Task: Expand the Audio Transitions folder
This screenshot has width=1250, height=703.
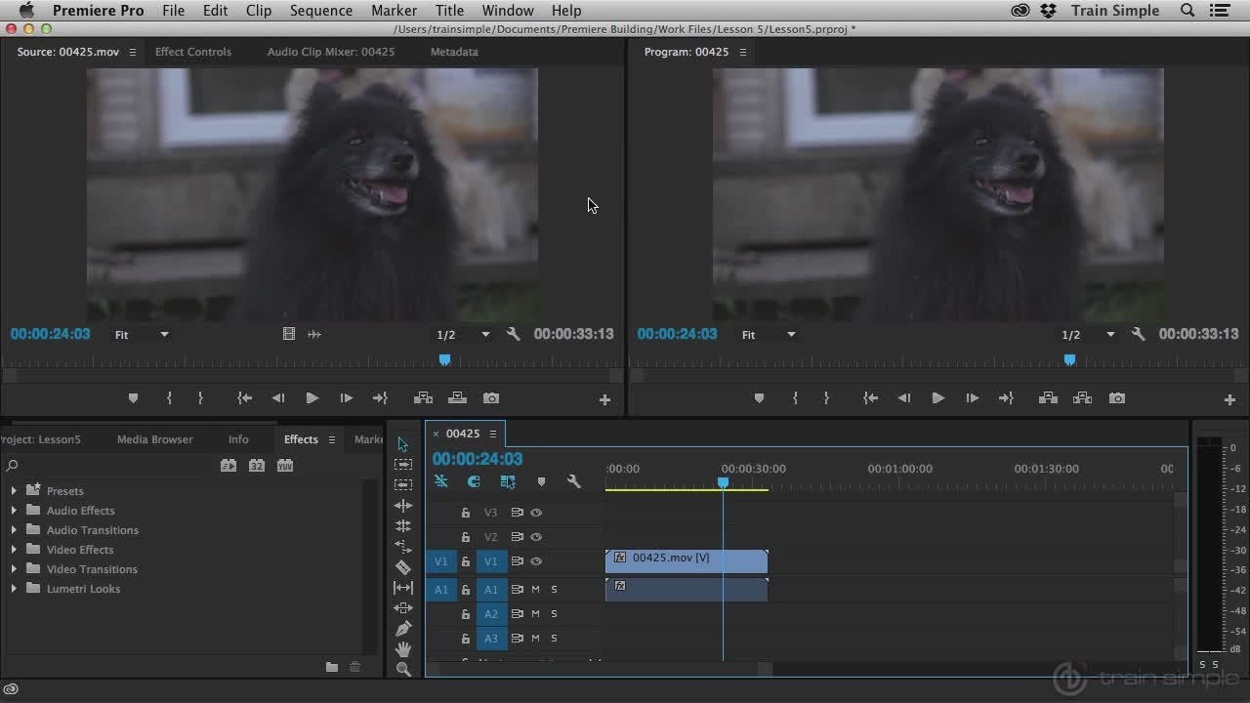Action: click(14, 530)
